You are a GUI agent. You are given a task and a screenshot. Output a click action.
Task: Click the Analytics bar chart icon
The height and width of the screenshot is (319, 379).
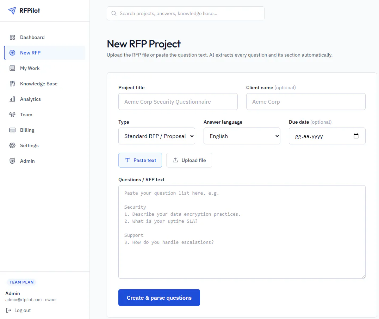[12, 99]
